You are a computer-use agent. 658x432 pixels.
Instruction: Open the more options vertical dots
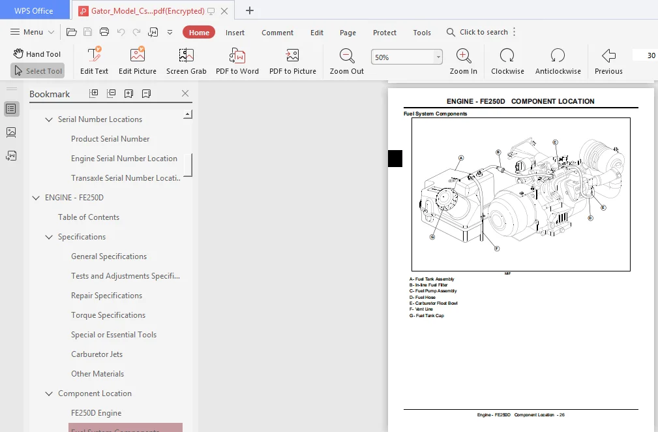515,32
